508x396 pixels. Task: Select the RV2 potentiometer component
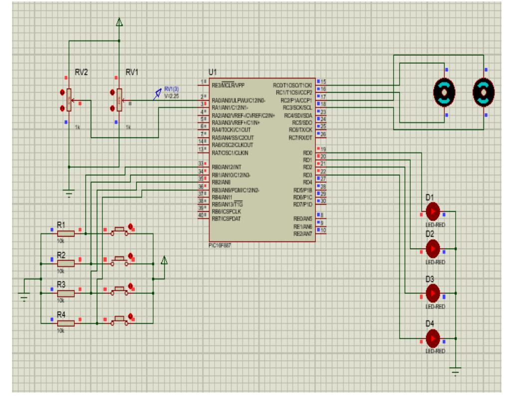[69, 100]
